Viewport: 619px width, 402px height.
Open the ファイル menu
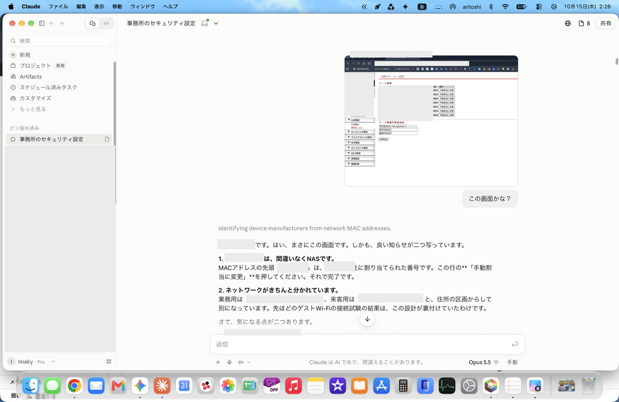click(58, 6)
